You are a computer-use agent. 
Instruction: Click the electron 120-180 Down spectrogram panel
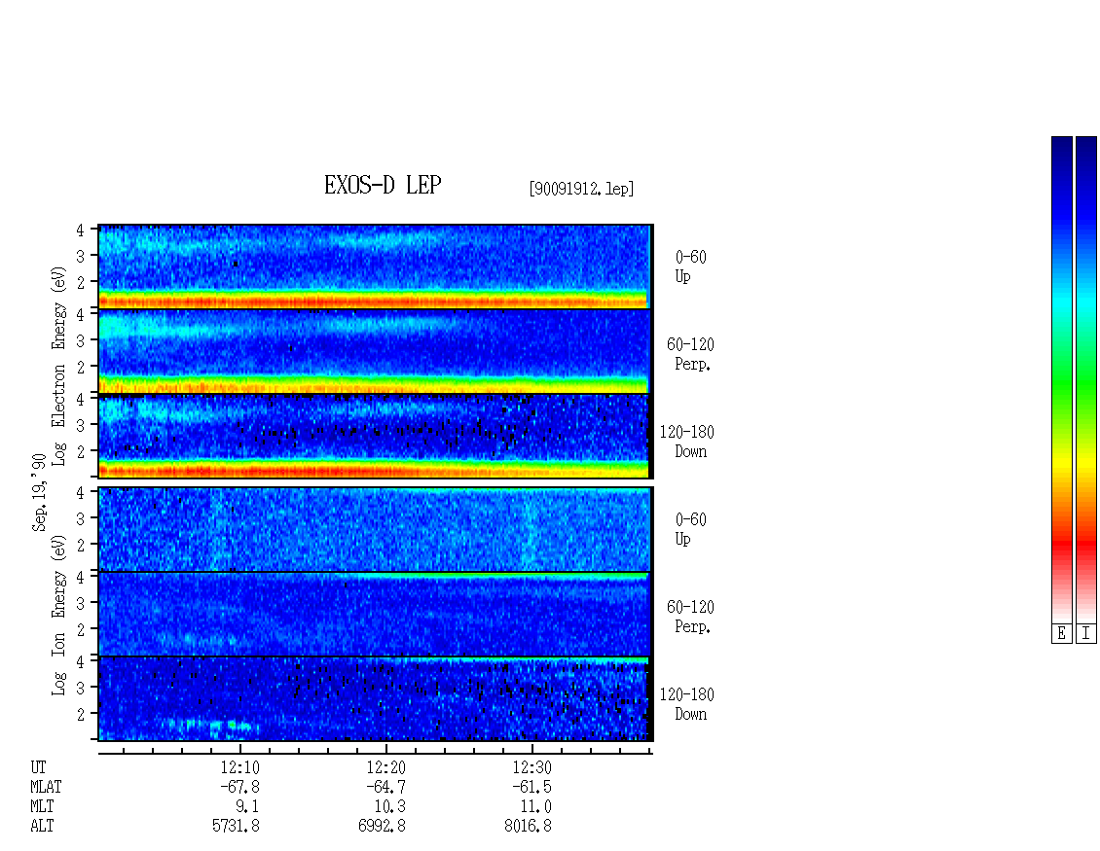pyautogui.click(x=376, y=437)
